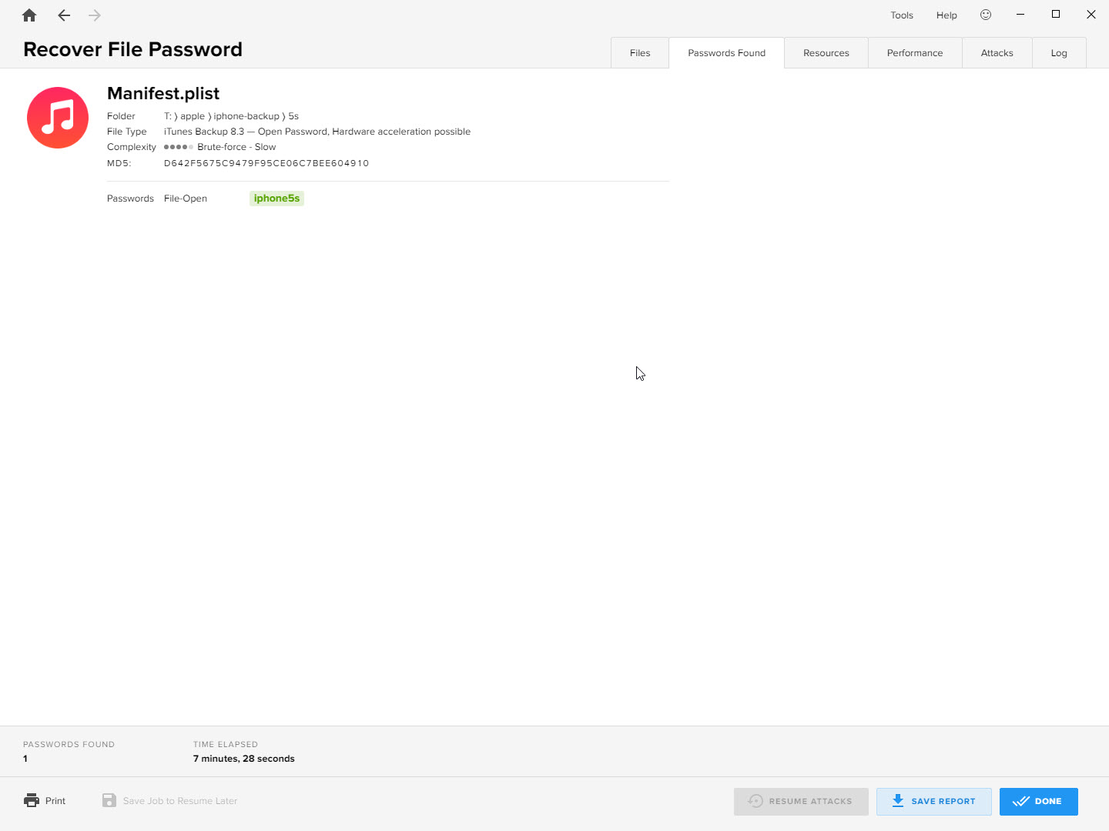Click the smiley feedback icon

986,15
